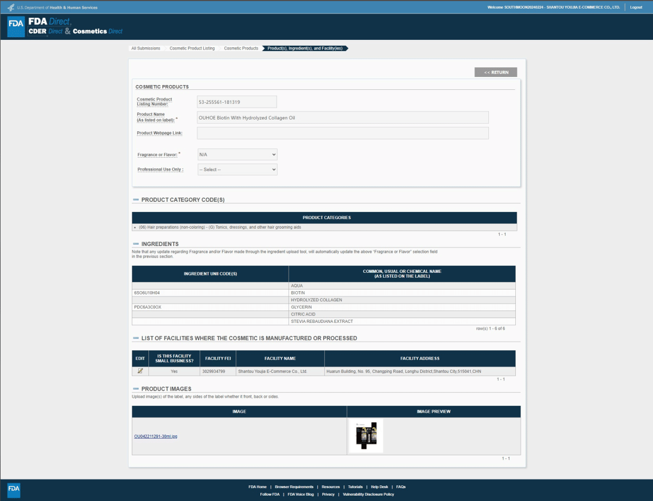Click the STEVIA REBAUDIANA EXTRACT cell
Viewport: 653px width, 501px height.
tap(402, 322)
